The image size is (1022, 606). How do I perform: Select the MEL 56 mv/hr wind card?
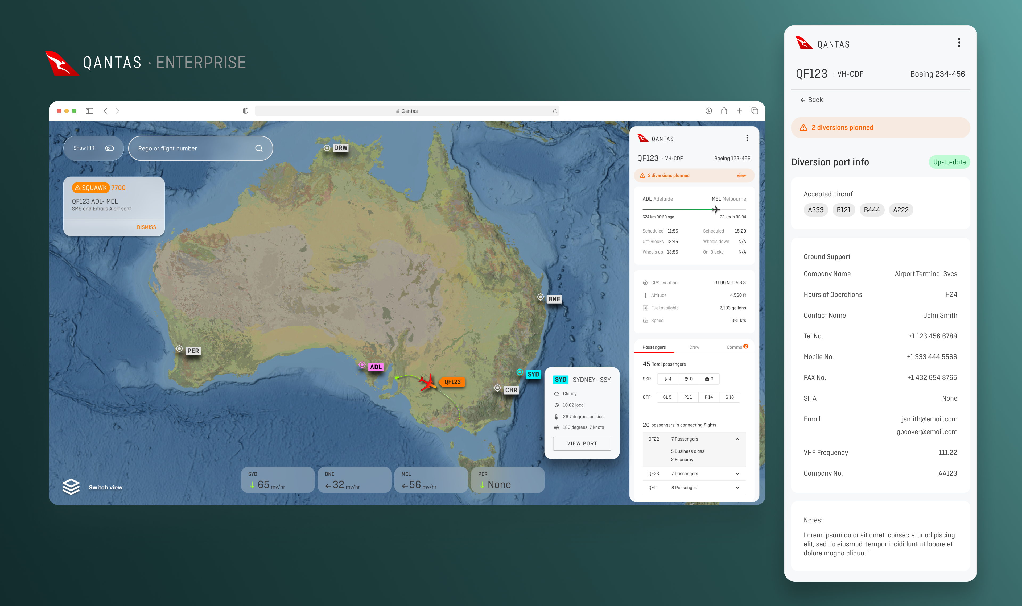(x=431, y=480)
